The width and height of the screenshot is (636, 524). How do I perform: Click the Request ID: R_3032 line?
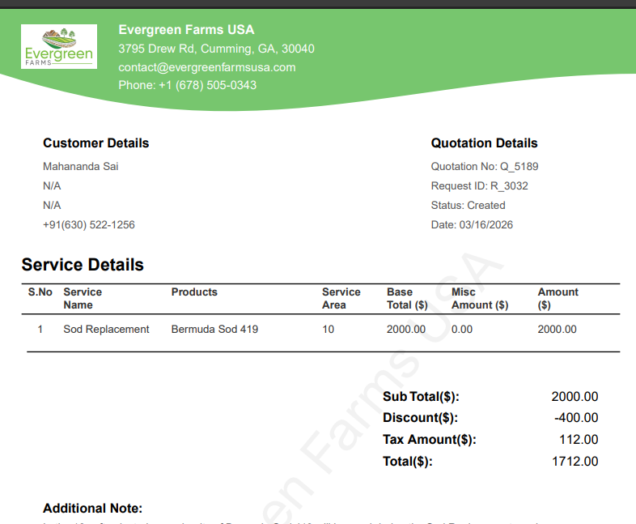pyautogui.click(x=479, y=186)
